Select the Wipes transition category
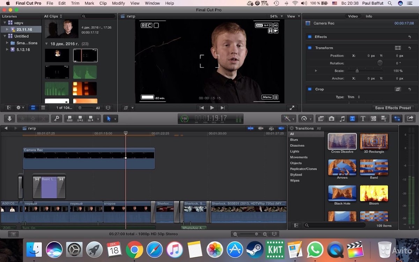 295,181
